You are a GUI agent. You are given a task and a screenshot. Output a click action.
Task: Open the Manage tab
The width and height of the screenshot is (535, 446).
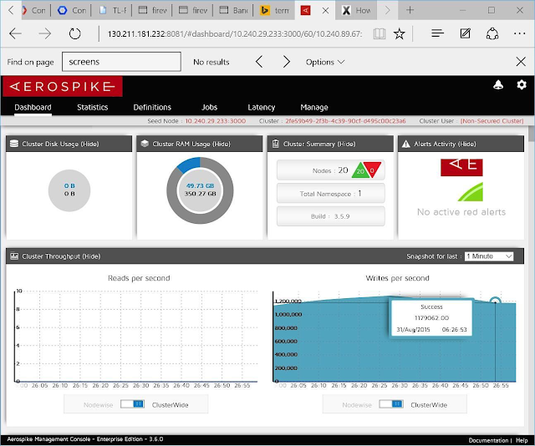pos(314,108)
